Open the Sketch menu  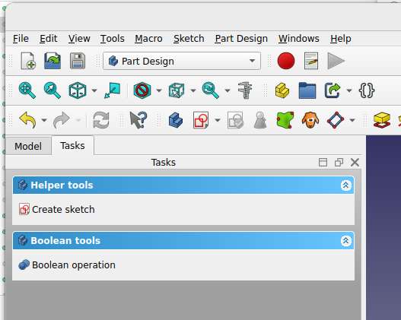coord(189,39)
